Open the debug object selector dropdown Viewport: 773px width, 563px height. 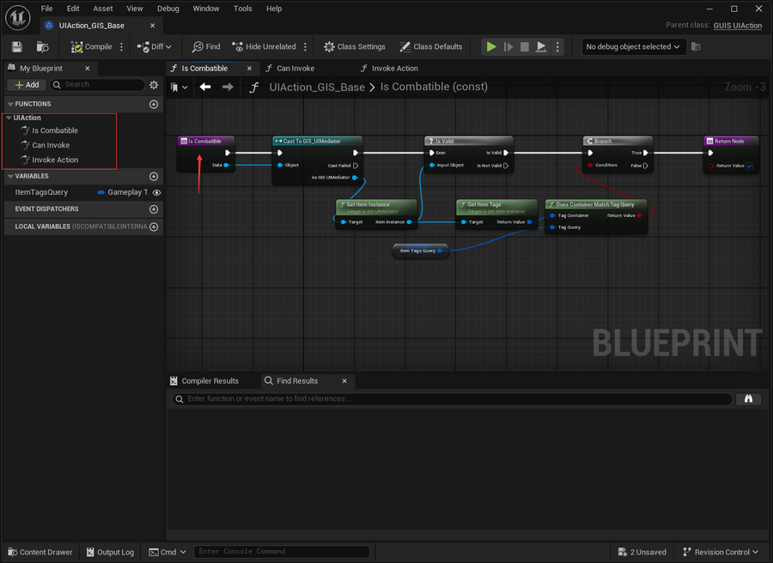pos(634,47)
